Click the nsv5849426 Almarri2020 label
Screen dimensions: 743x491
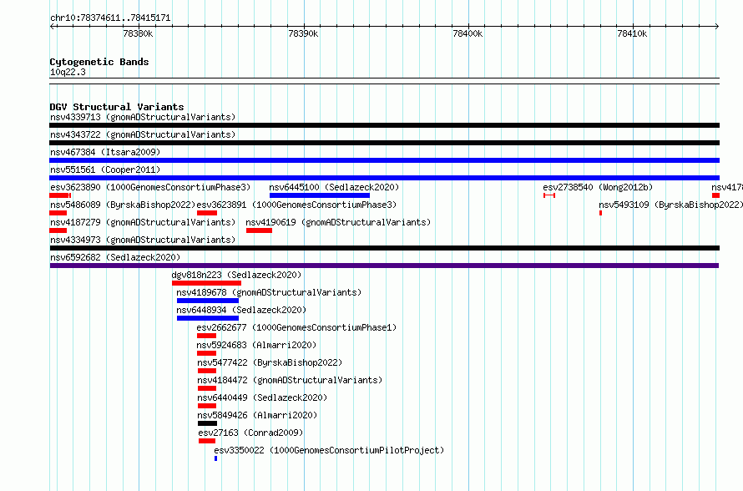257,415
